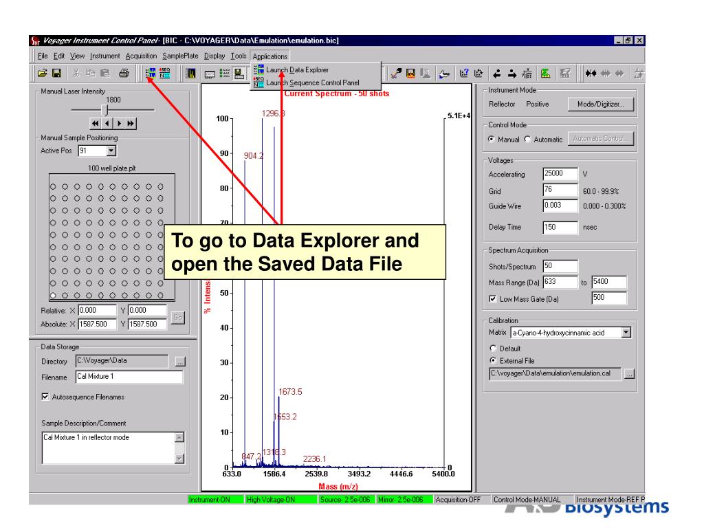Click the laser intensity fast-decrease double arrow
704x528 pixels.
[x=95, y=124]
